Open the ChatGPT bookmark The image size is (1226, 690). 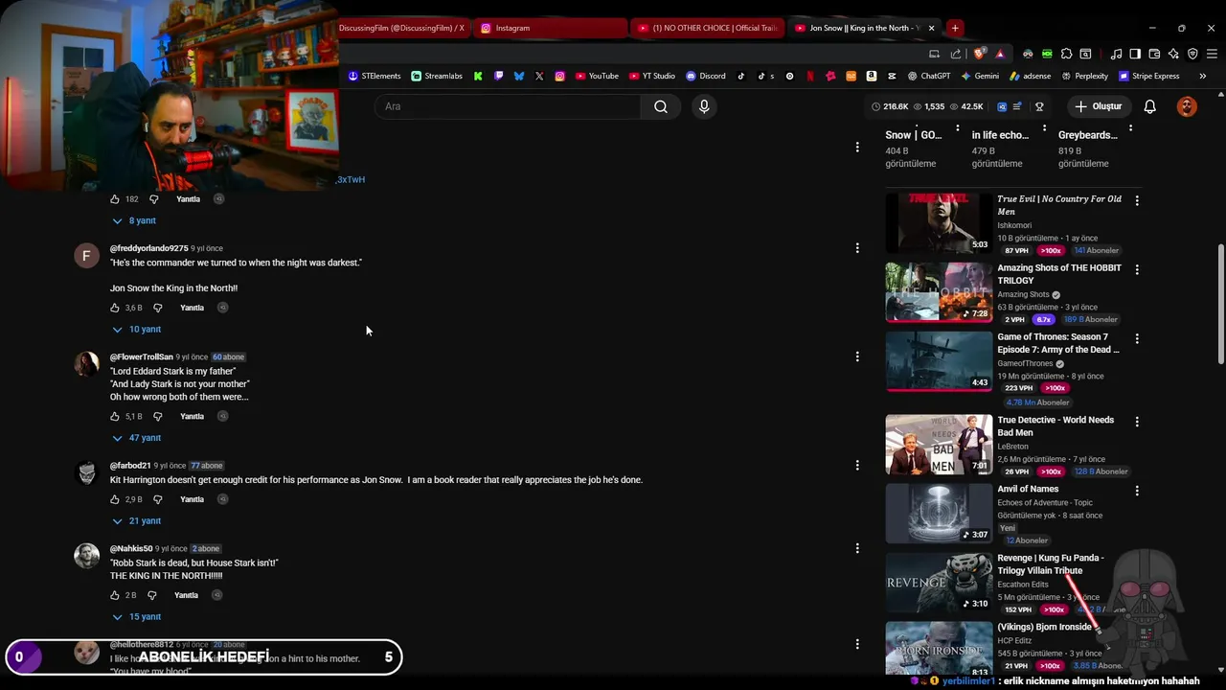click(x=929, y=76)
